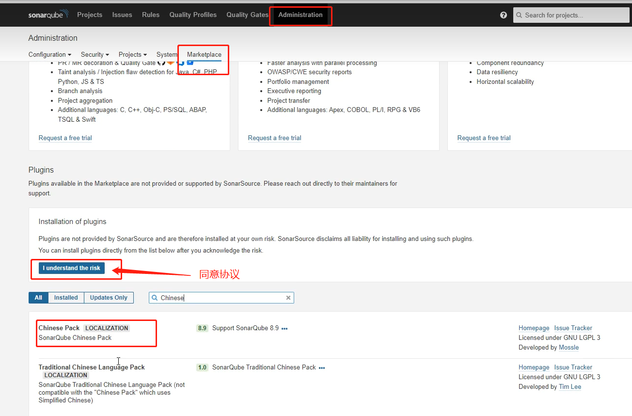The image size is (632, 416).
Task: Expand Traditional Chinese Pack version details ellipsis
Action: 322,368
